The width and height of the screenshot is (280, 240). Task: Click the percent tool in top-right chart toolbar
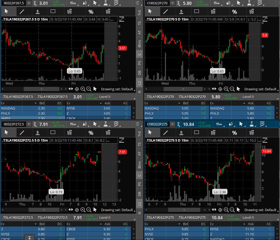[x=234, y=12]
